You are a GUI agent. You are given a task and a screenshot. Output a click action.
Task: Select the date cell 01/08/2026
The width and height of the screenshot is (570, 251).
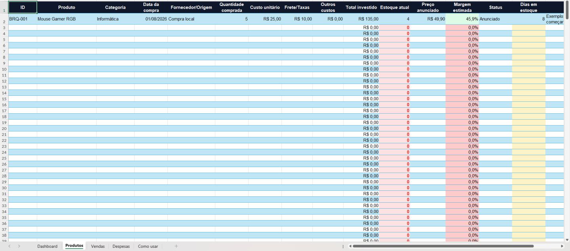pos(151,19)
